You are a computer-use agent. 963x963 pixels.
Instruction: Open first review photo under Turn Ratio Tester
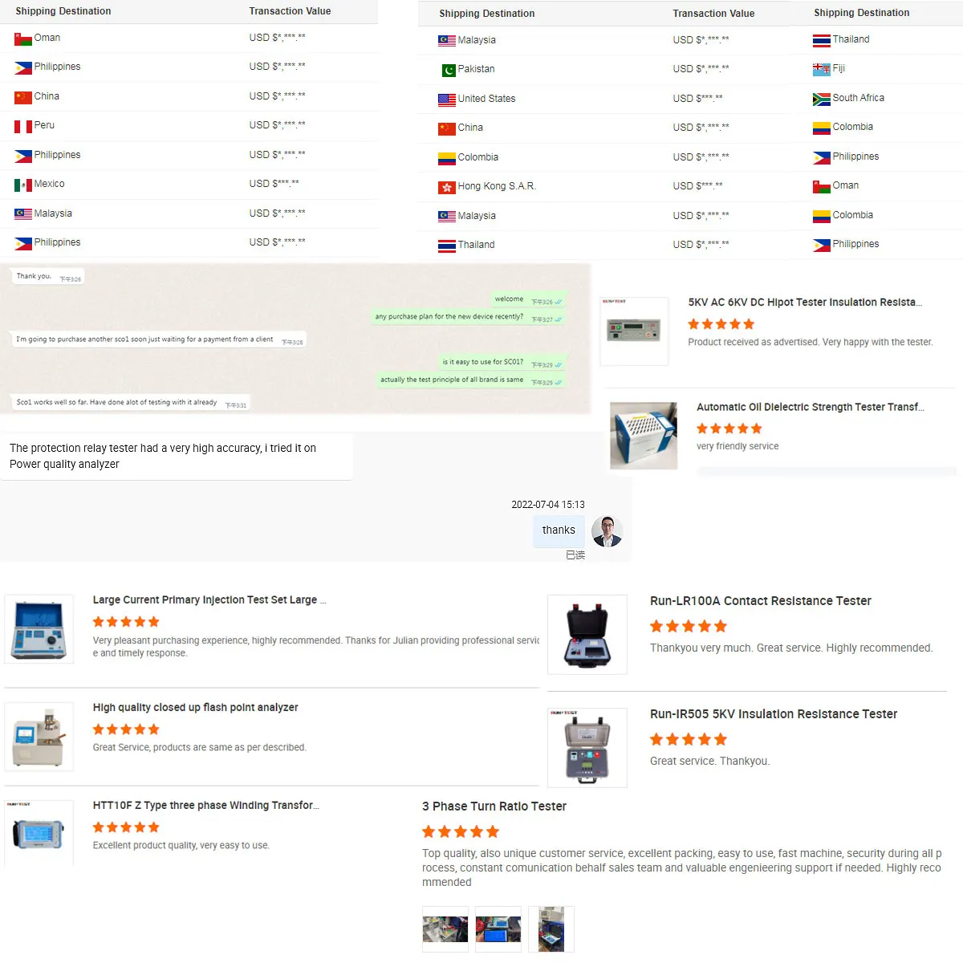tap(445, 929)
